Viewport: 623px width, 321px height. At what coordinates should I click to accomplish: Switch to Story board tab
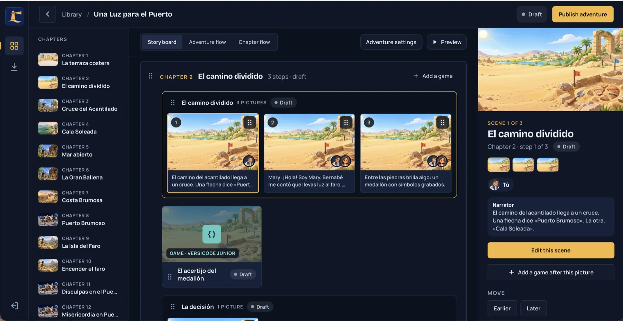(x=162, y=42)
